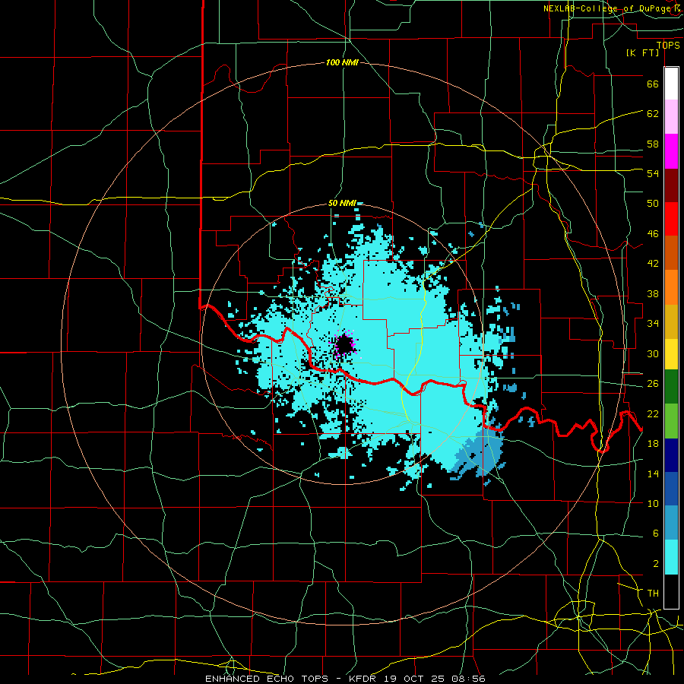Click the black TH threshold swatch
The height and width of the screenshot is (684, 684).
(671, 591)
